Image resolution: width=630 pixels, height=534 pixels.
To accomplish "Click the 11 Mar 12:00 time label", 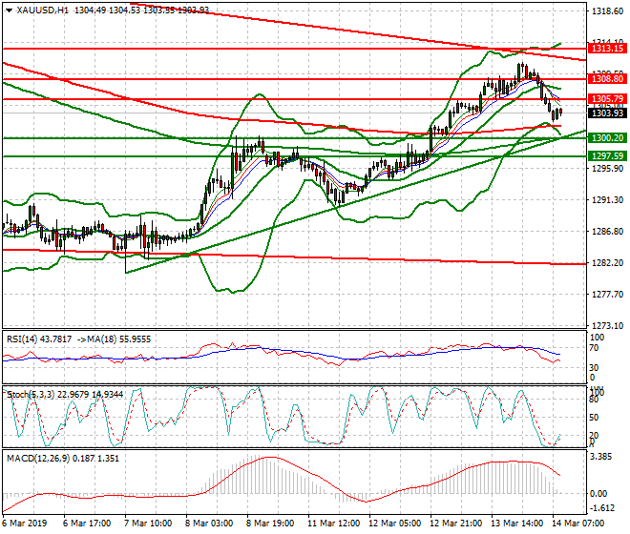I will (x=333, y=524).
